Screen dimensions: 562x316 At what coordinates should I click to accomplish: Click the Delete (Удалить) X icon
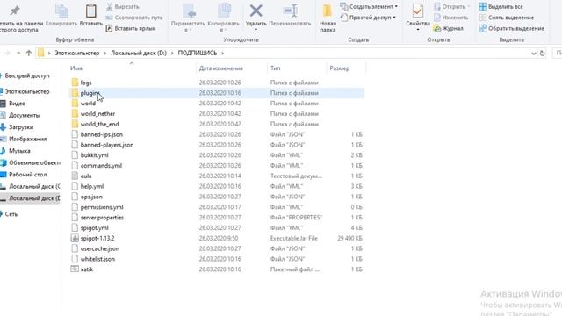pos(256,11)
